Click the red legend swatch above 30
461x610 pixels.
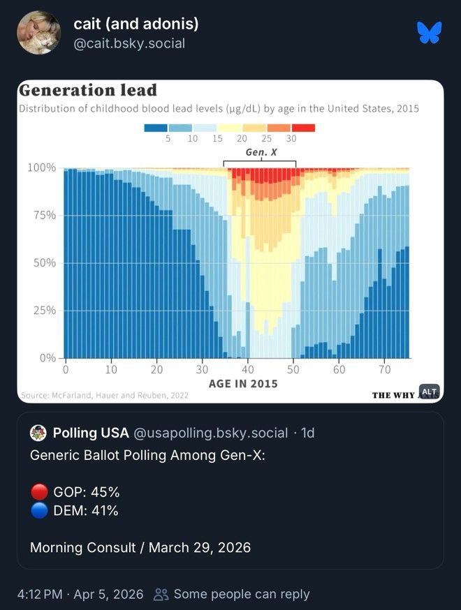coord(303,128)
